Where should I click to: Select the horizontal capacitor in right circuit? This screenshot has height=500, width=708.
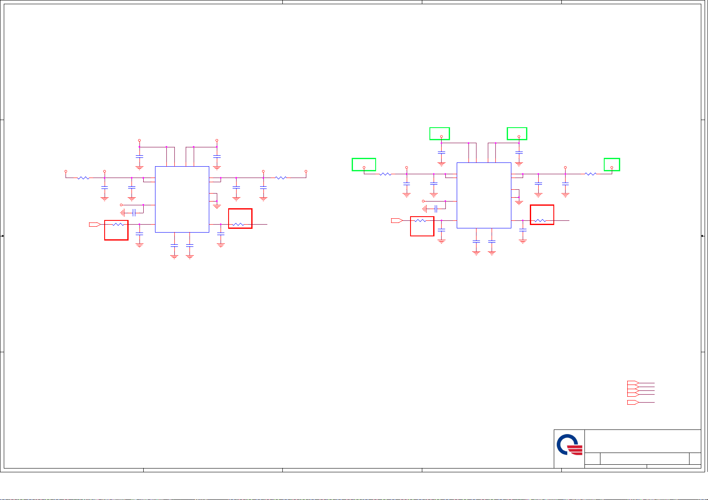click(x=436, y=209)
